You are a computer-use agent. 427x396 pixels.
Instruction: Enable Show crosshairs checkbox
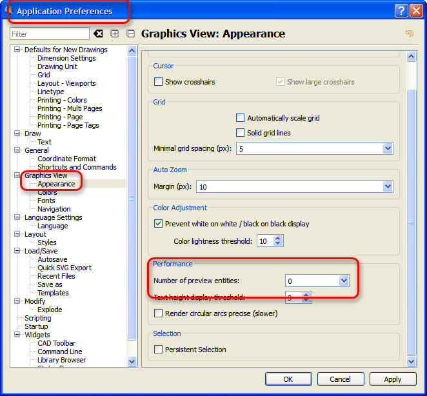tap(159, 82)
